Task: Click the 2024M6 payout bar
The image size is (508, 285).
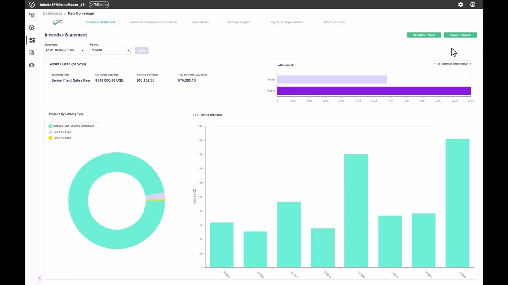Action: coord(390,241)
